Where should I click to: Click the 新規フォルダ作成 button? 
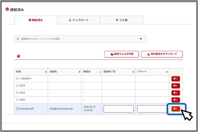coord(122,54)
